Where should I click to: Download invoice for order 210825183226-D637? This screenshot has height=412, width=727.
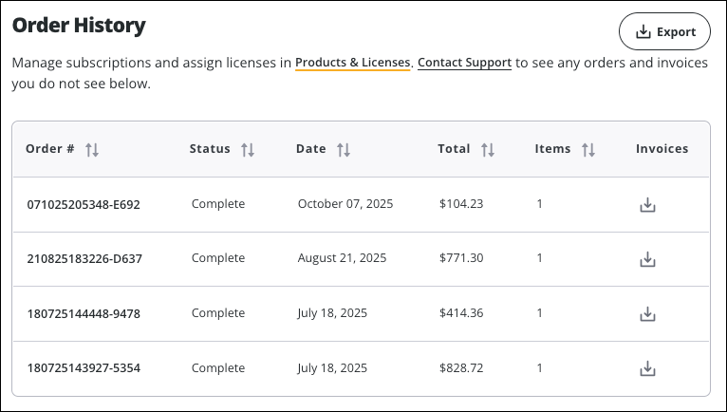click(x=647, y=259)
